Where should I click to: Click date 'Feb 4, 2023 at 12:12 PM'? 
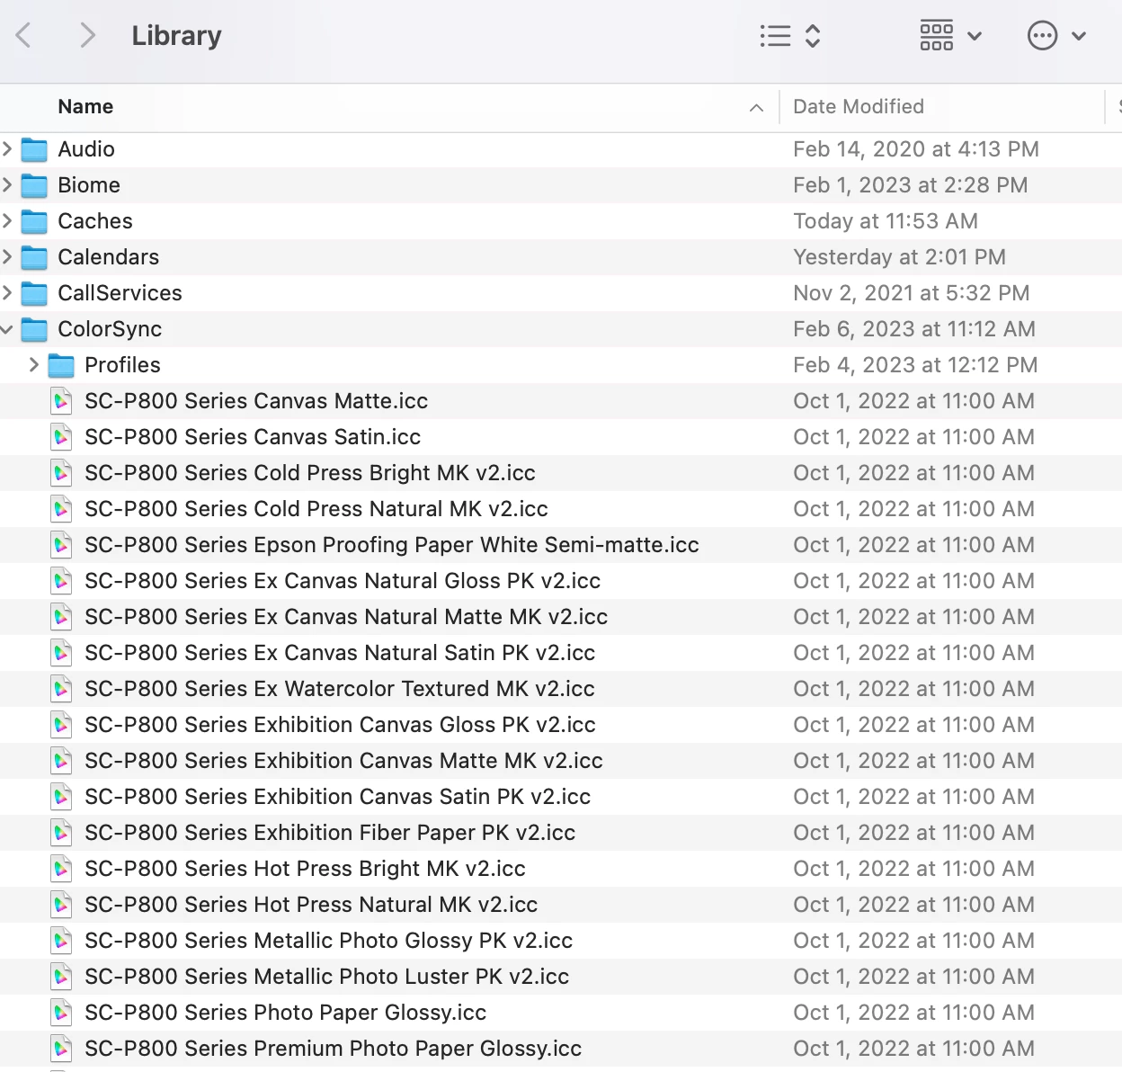click(x=915, y=365)
